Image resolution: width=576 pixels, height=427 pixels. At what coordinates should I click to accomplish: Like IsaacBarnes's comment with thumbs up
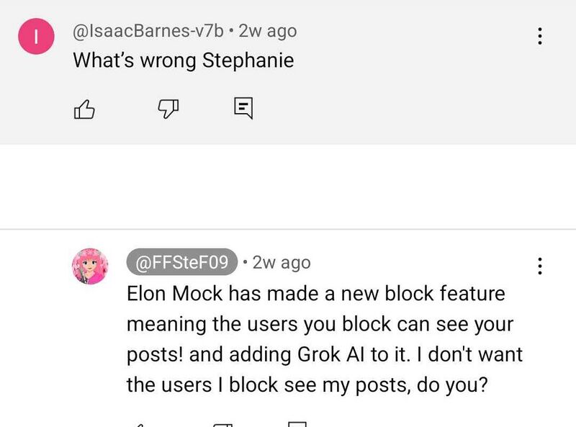click(85, 109)
